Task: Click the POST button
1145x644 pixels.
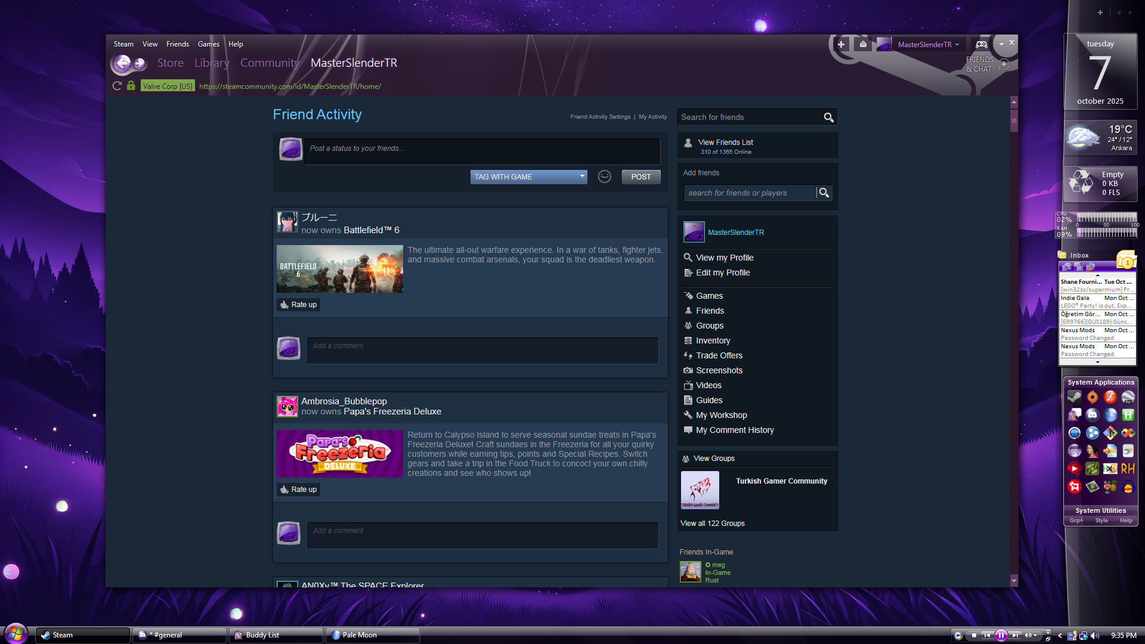Action: 641,177
